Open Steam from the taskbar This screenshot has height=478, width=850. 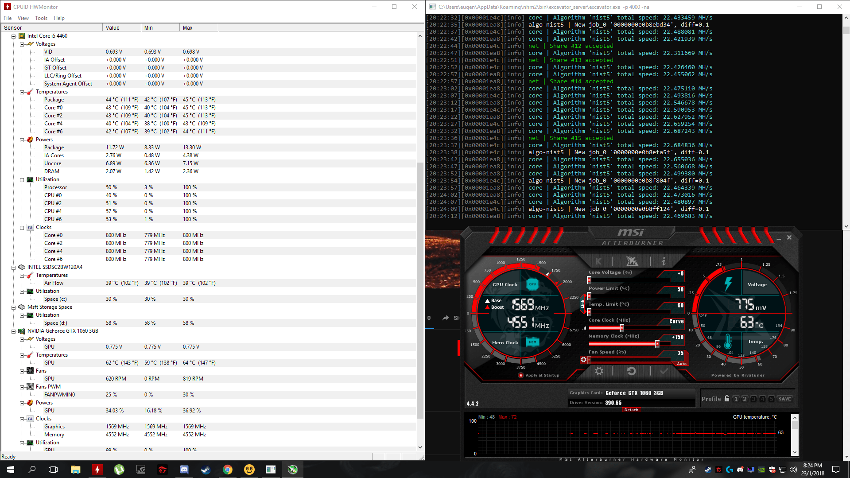pos(206,469)
